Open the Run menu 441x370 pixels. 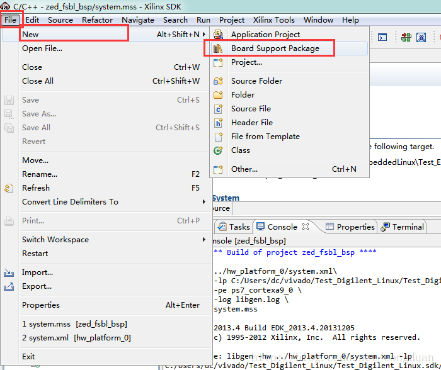coord(203,20)
